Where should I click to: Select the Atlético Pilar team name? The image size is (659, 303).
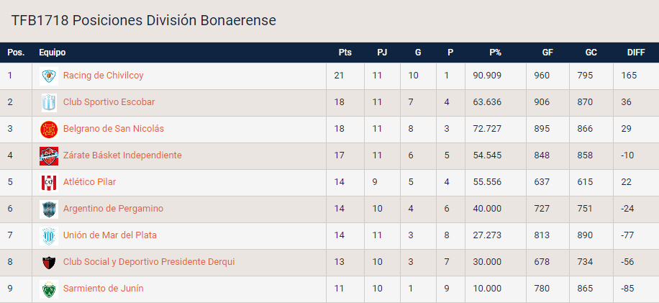point(89,182)
